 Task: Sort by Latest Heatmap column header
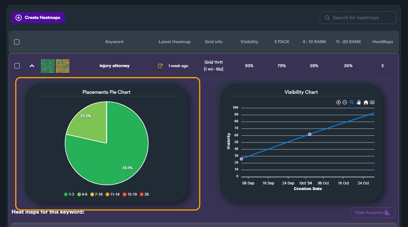(x=175, y=42)
